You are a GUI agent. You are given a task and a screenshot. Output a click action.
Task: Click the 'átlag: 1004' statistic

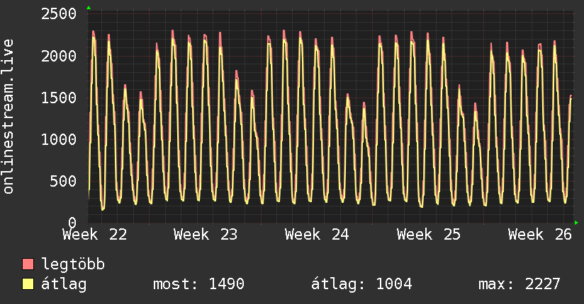click(x=361, y=284)
